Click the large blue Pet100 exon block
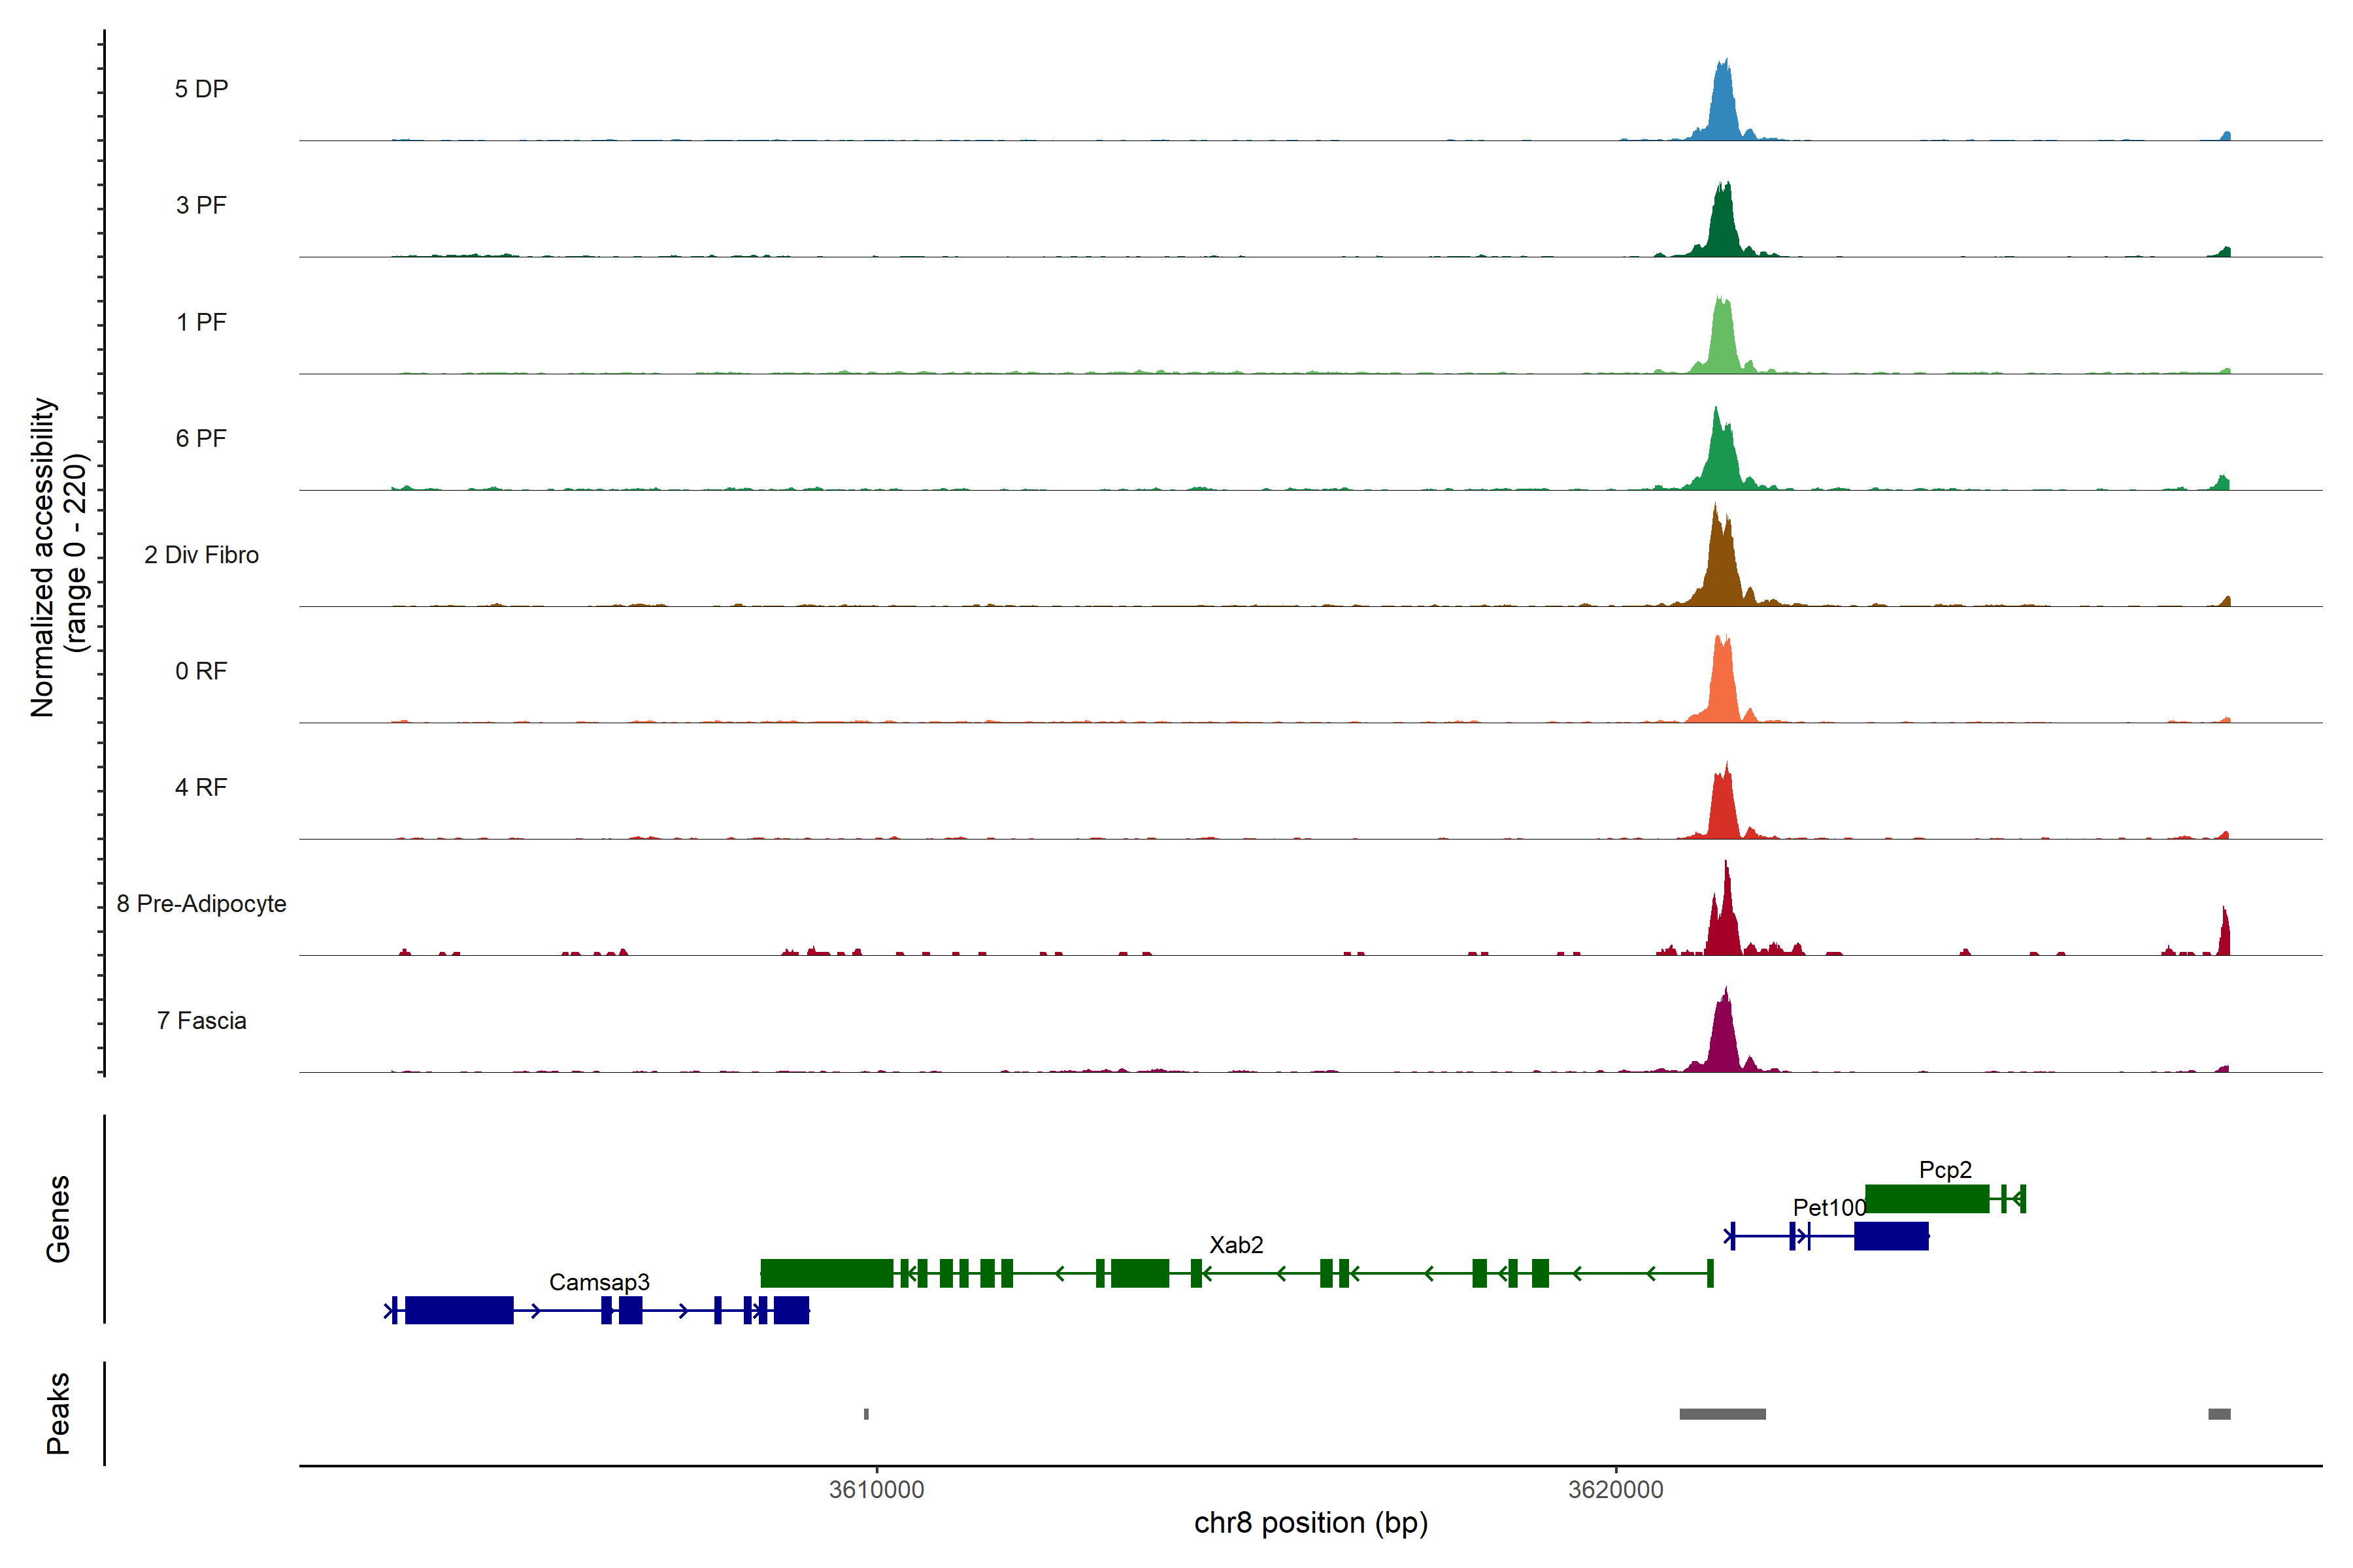The image size is (2353, 1568). click(1891, 1236)
